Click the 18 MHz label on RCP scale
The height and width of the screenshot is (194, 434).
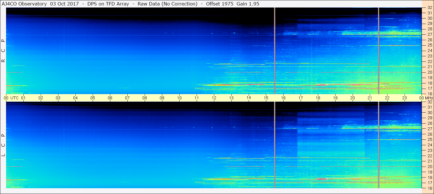pyautogui.click(x=429, y=83)
